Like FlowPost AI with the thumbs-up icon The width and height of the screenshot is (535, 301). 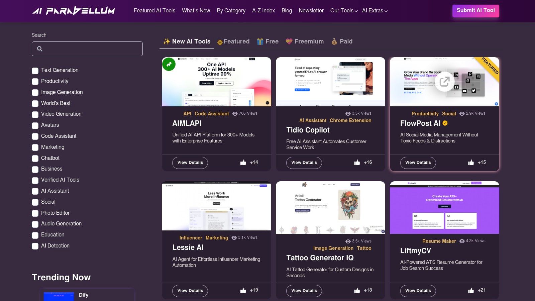471,162
